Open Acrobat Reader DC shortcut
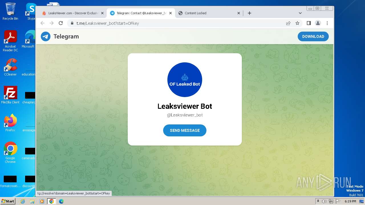The height and width of the screenshot is (205, 365). point(10,41)
